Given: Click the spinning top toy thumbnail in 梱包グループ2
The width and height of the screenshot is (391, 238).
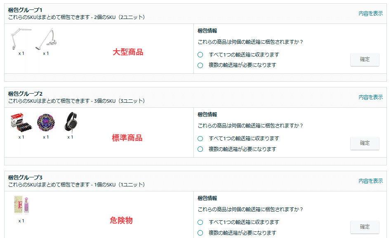Looking at the screenshot, I should click(46, 122).
